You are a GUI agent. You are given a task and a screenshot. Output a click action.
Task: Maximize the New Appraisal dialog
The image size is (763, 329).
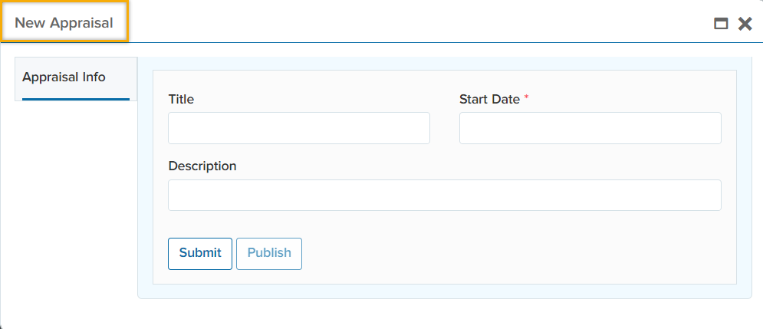[x=721, y=24]
